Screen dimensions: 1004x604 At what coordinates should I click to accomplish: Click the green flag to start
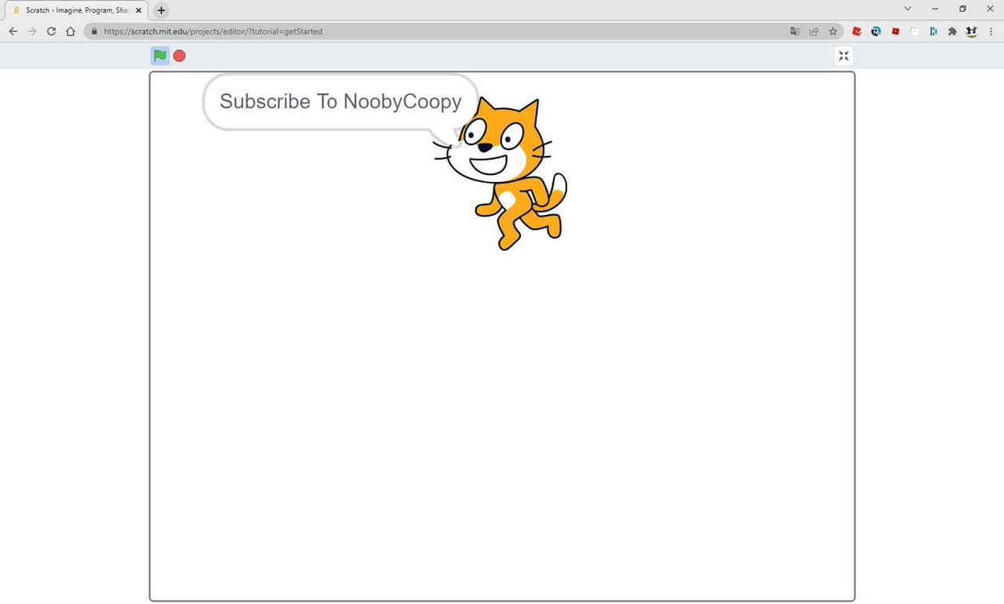pyautogui.click(x=160, y=56)
